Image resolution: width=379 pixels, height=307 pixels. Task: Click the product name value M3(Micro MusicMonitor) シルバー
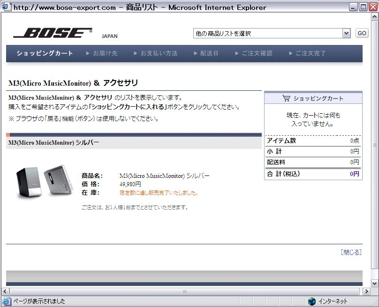point(164,176)
